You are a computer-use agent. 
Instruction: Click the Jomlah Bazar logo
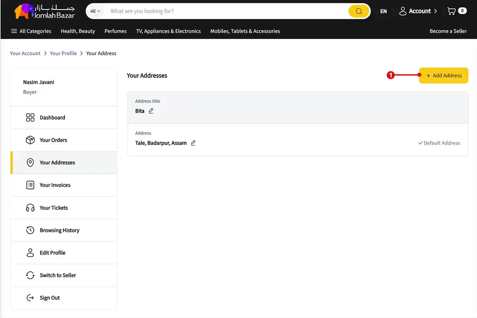[45, 12]
